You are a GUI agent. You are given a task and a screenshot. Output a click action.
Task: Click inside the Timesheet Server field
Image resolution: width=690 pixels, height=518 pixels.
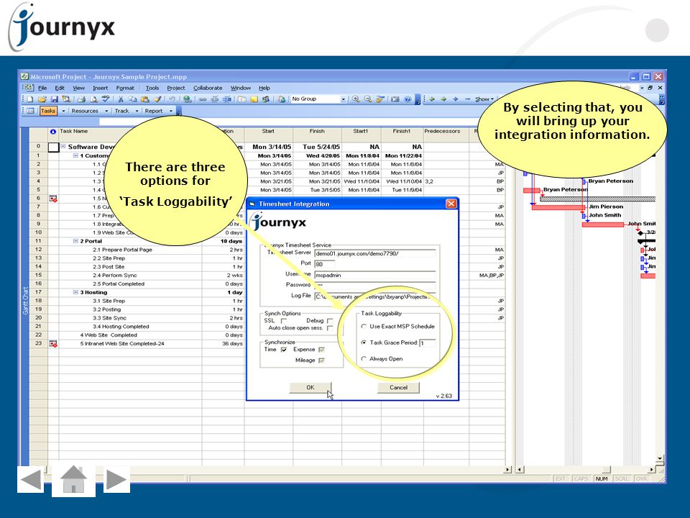point(375,254)
